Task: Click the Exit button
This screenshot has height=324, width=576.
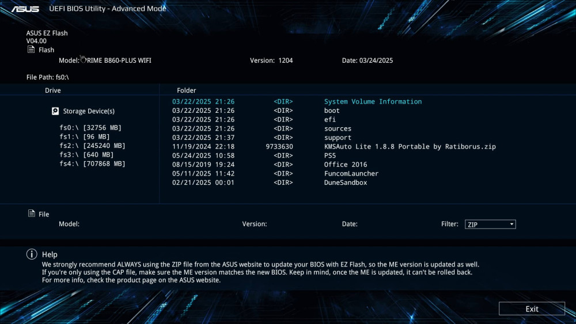Action: (532, 308)
